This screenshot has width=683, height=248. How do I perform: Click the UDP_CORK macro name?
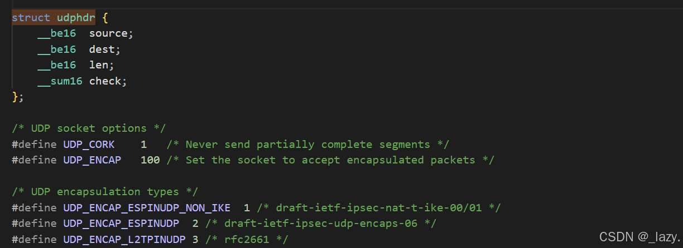pyautogui.click(x=89, y=145)
